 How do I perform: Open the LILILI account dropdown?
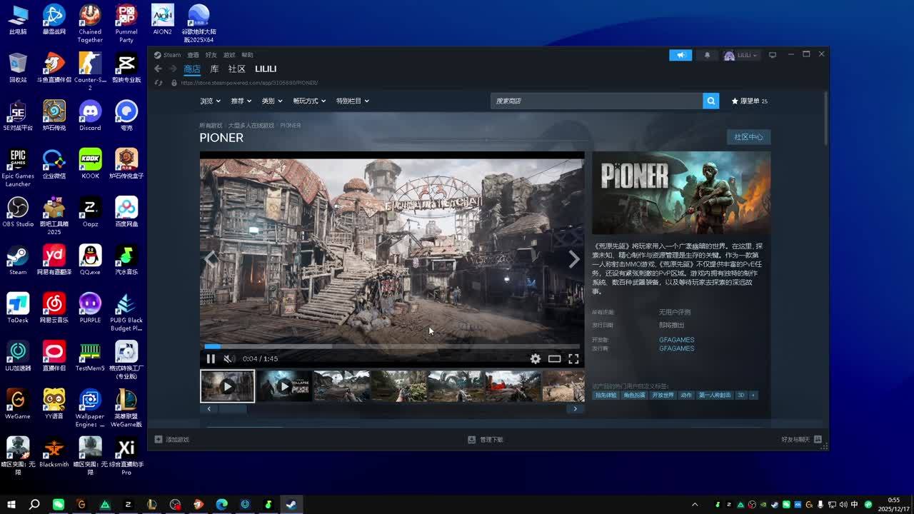click(x=740, y=55)
